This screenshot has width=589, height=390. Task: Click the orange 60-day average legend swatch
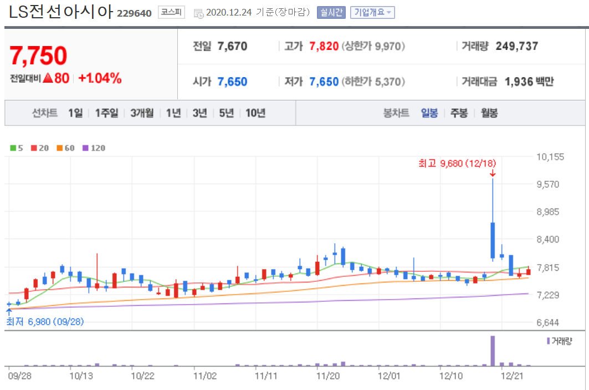tap(60, 148)
